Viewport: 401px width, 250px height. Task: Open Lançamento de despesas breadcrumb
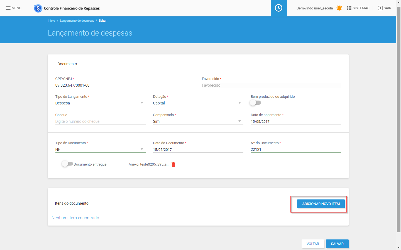77,21
